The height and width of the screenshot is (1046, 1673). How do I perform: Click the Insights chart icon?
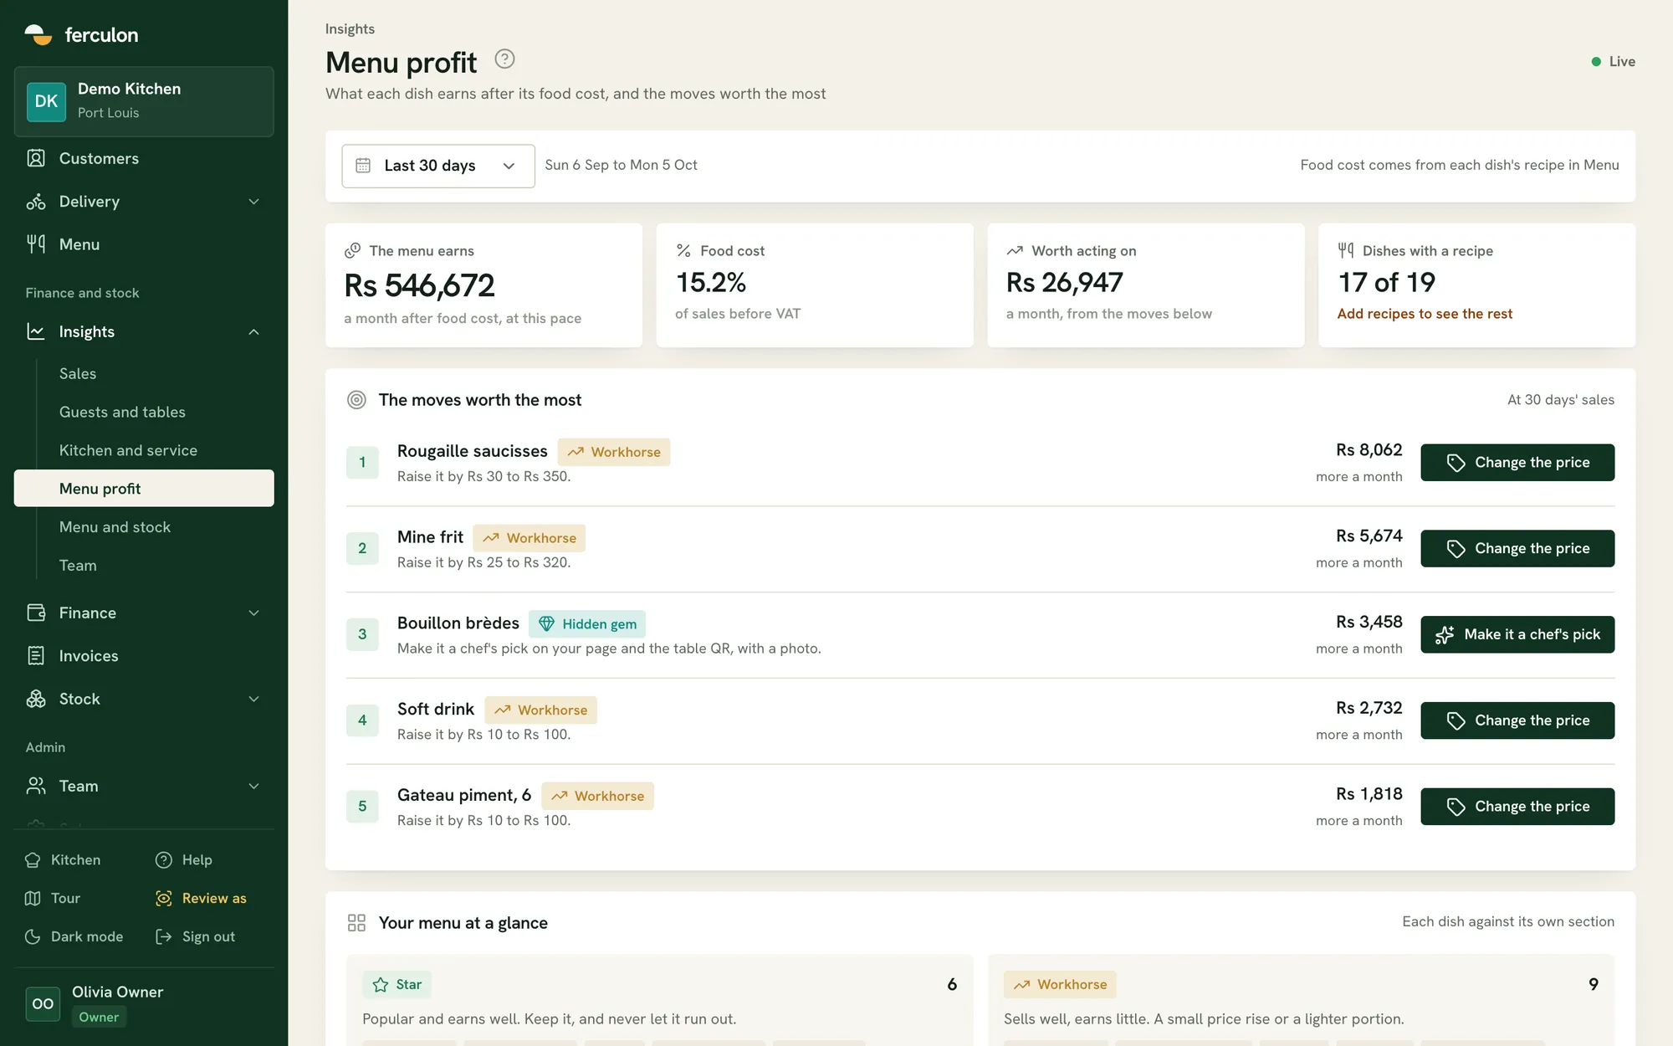tap(36, 331)
